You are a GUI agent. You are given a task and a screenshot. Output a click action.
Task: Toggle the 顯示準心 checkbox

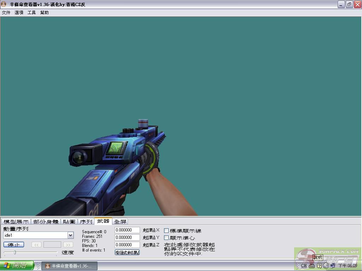point(167,238)
